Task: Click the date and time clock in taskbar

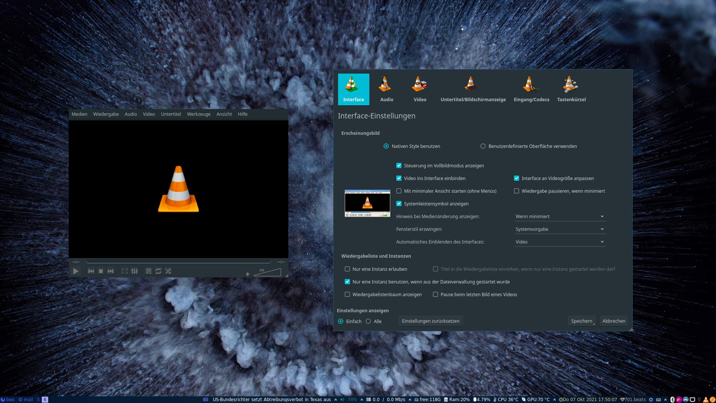Action: pyautogui.click(x=588, y=400)
